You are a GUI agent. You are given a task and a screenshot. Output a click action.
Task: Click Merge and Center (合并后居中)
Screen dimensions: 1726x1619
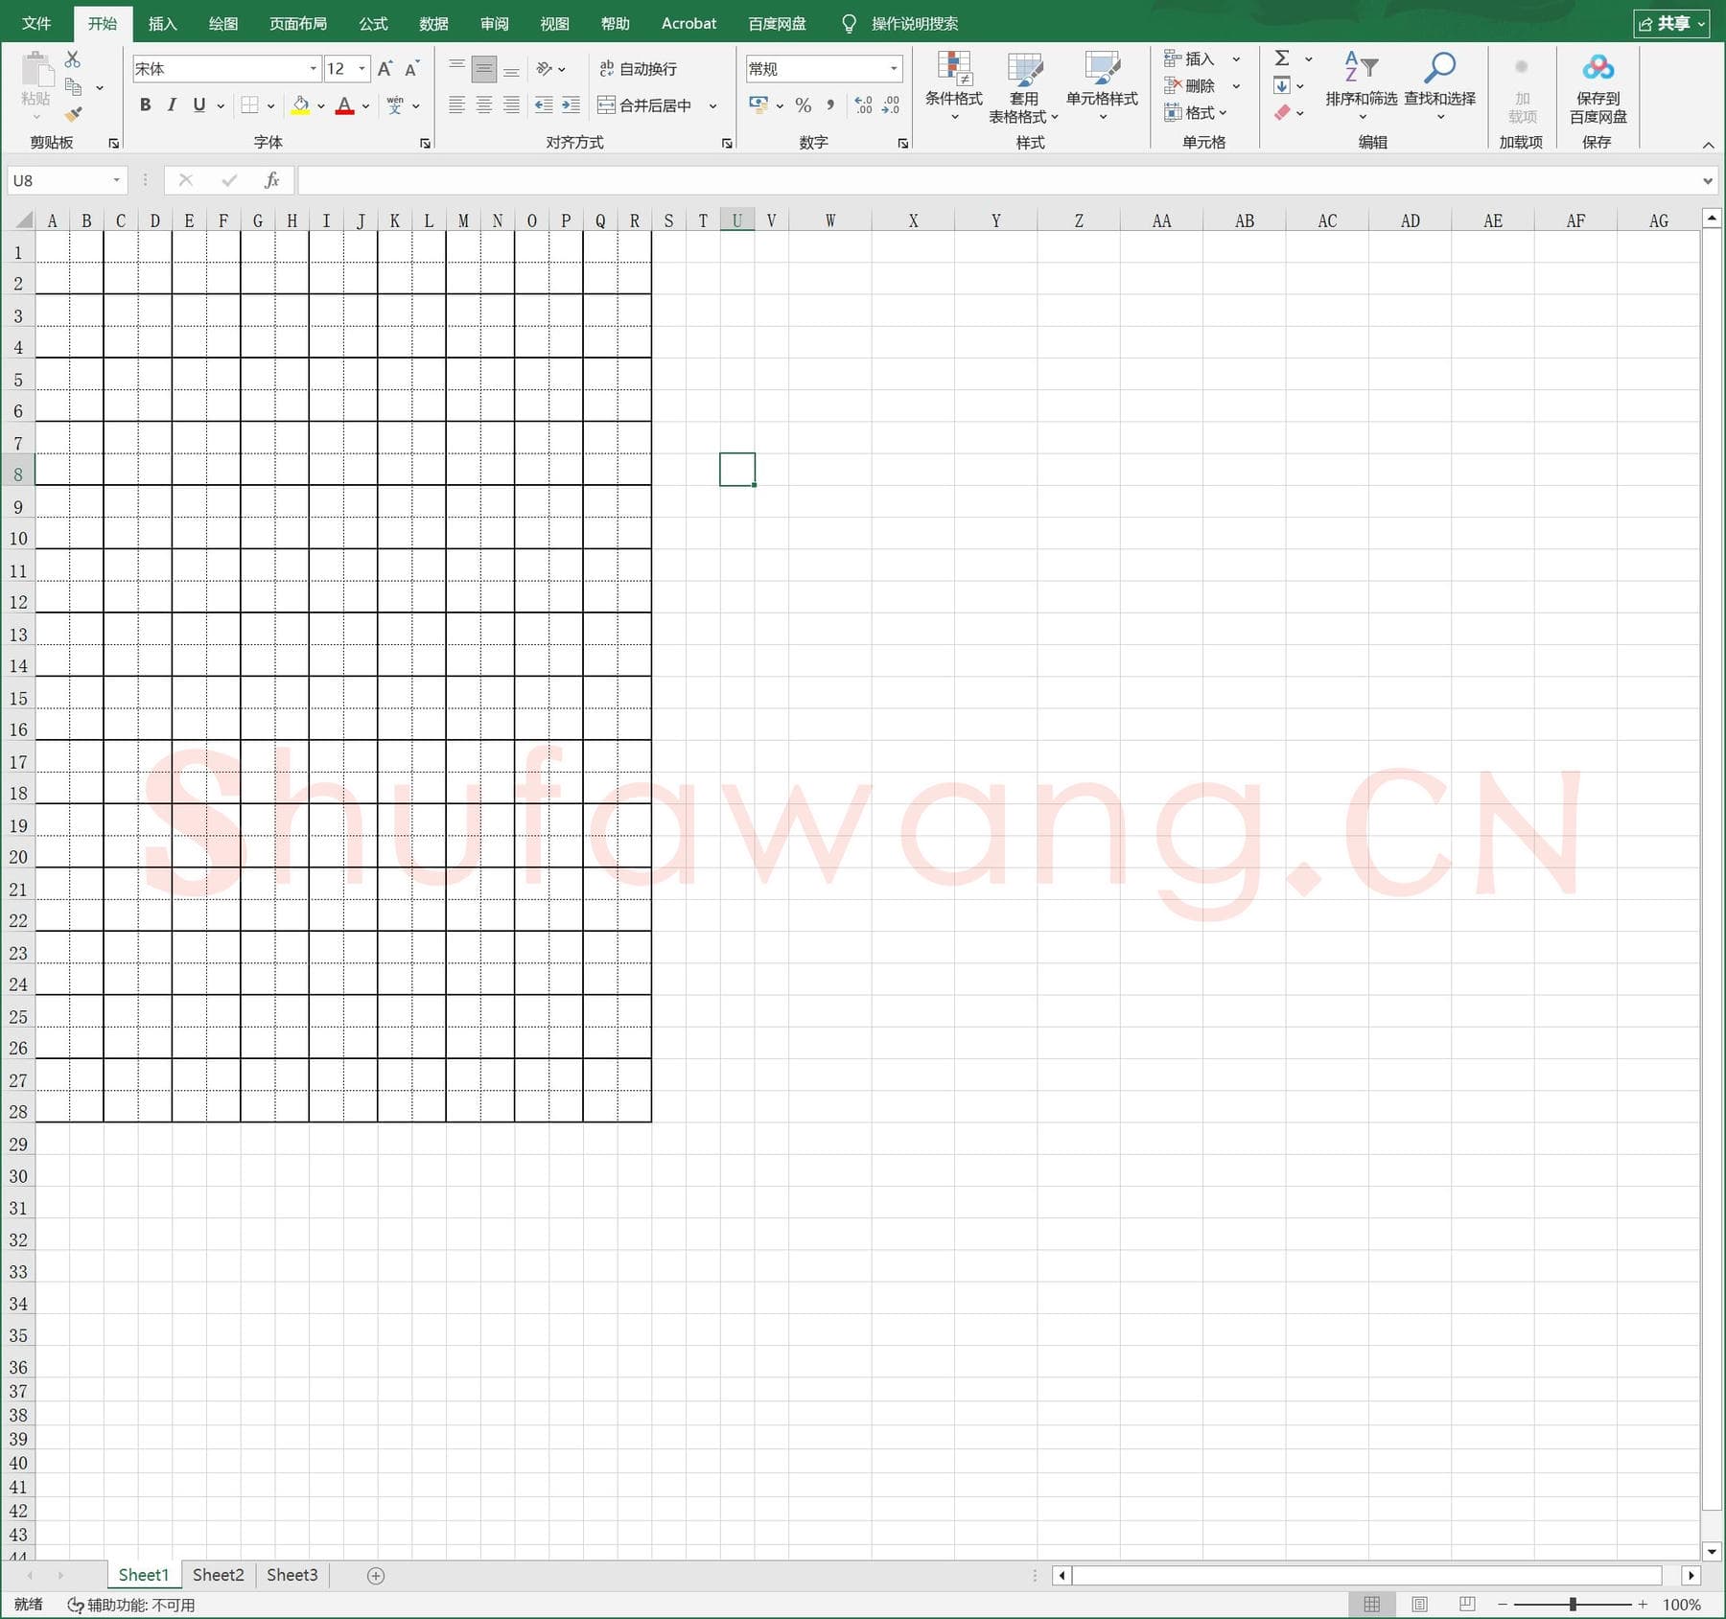[645, 105]
